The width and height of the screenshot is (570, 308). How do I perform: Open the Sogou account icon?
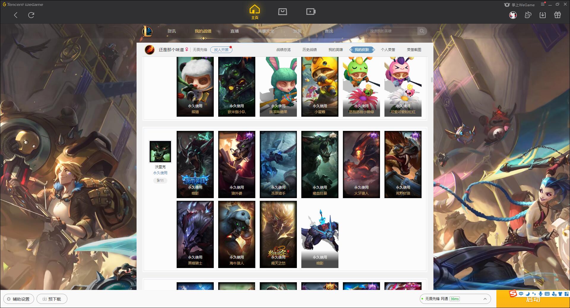click(x=554, y=294)
